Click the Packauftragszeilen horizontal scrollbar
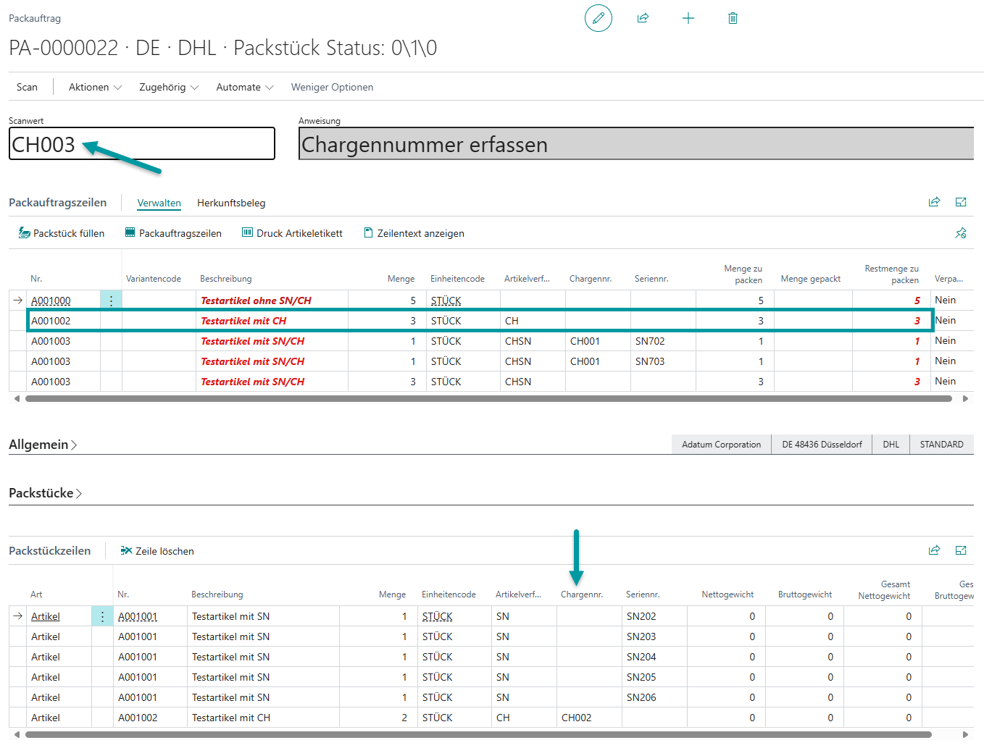The height and width of the screenshot is (748, 984). pos(488,398)
